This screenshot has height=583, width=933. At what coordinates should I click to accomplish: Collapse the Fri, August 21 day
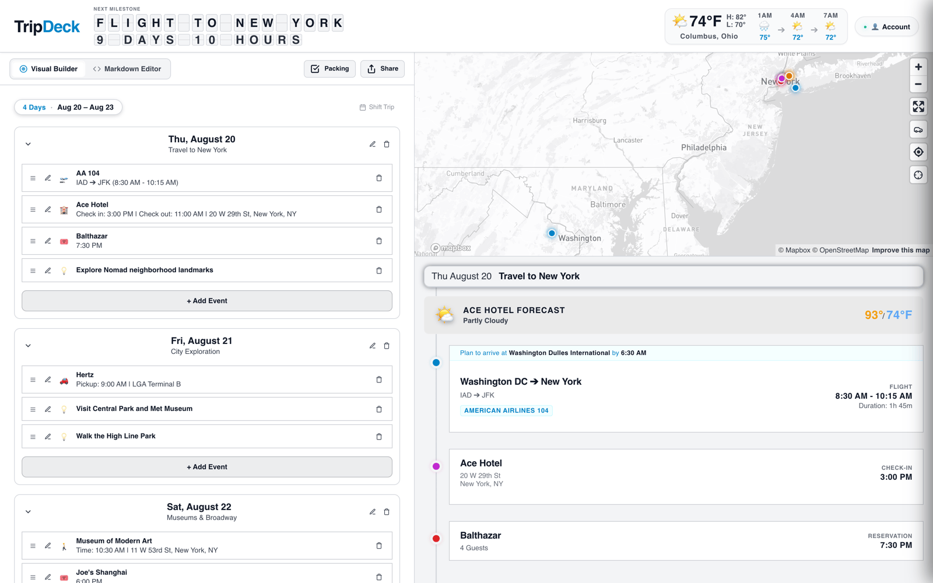click(28, 346)
